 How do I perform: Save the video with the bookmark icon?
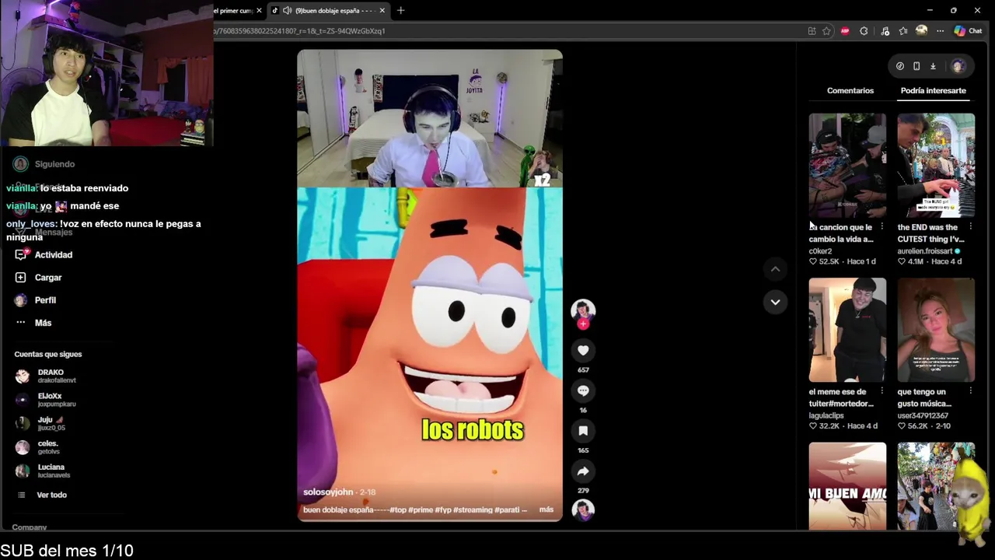[x=583, y=431]
